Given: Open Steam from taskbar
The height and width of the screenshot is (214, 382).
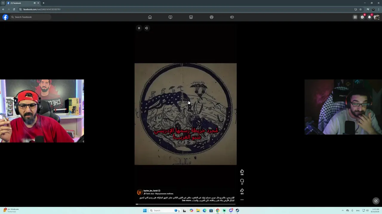Looking at the screenshot, I should point(237,210).
